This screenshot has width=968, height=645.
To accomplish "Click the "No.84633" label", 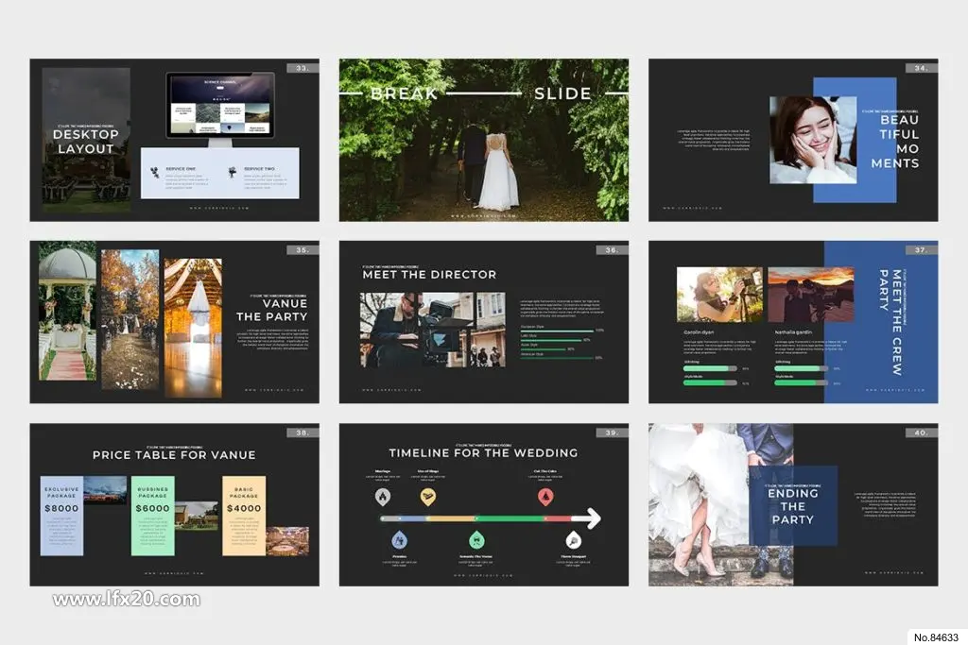I will click(x=936, y=637).
